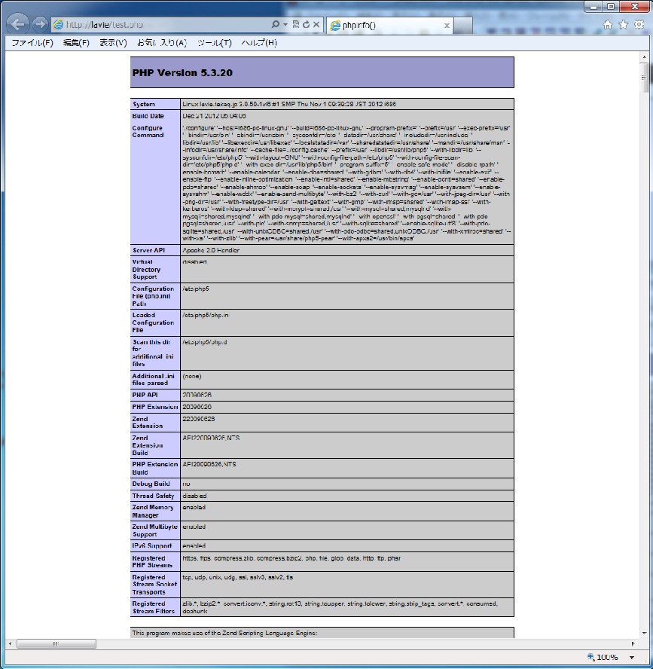This screenshot has width=653, height=669.
Task: Click the Virtual Directory Support label
Action: point(146,269)
